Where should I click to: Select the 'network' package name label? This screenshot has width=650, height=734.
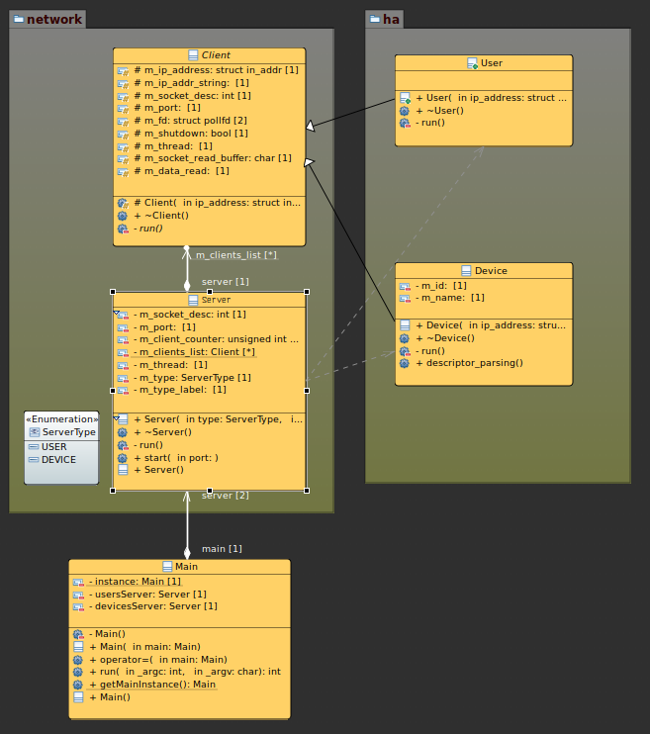tap(54, 19)
